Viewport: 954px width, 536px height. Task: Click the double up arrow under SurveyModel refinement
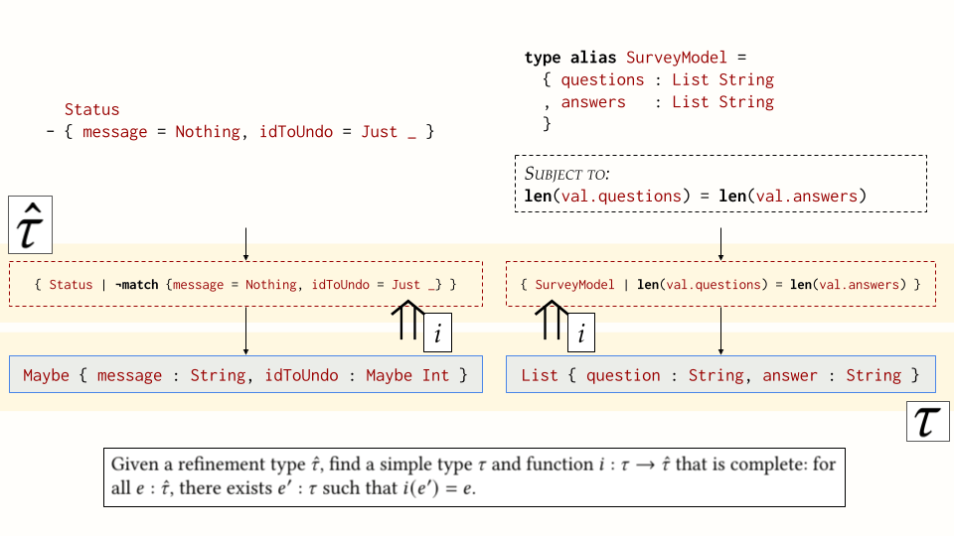point(551,324)
